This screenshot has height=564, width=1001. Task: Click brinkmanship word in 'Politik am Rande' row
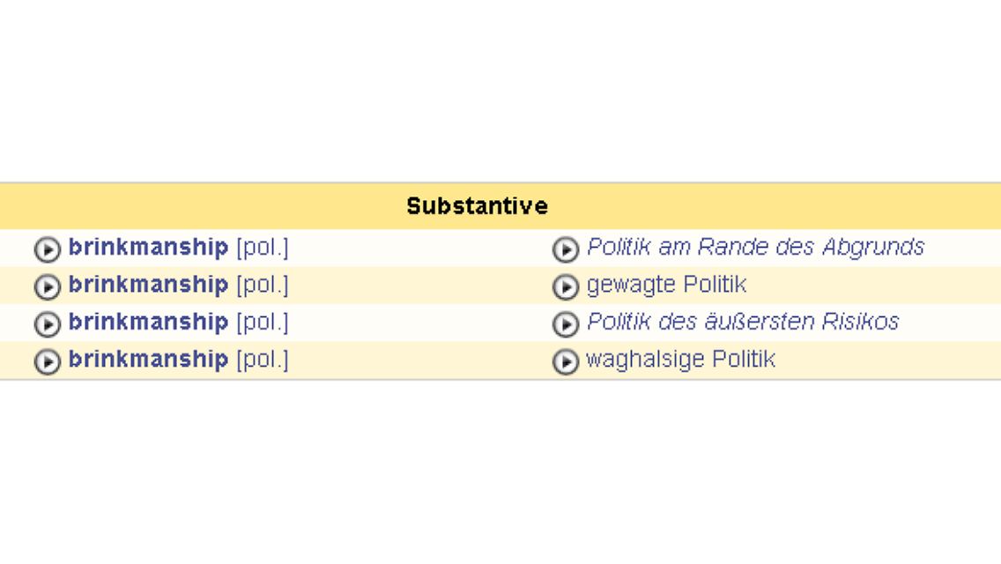click(x=148, y=247)
